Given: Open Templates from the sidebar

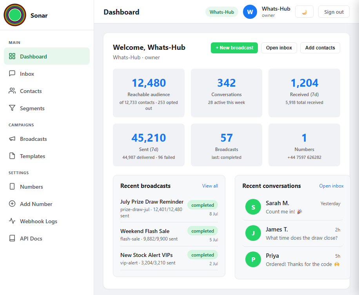Looking at the screenshot, I should [47, 156].
